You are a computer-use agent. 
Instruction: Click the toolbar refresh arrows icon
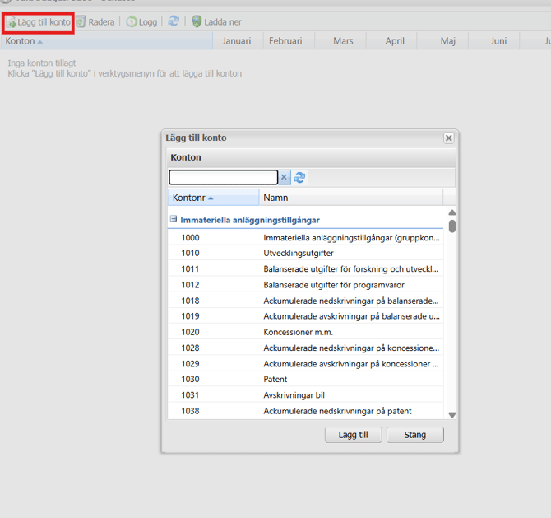click(174, 21)
